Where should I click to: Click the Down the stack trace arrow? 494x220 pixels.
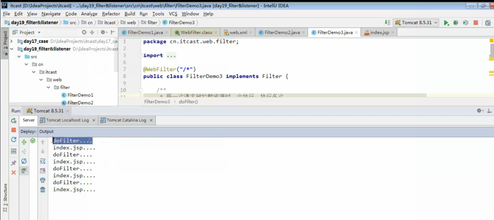click(43, 152)
